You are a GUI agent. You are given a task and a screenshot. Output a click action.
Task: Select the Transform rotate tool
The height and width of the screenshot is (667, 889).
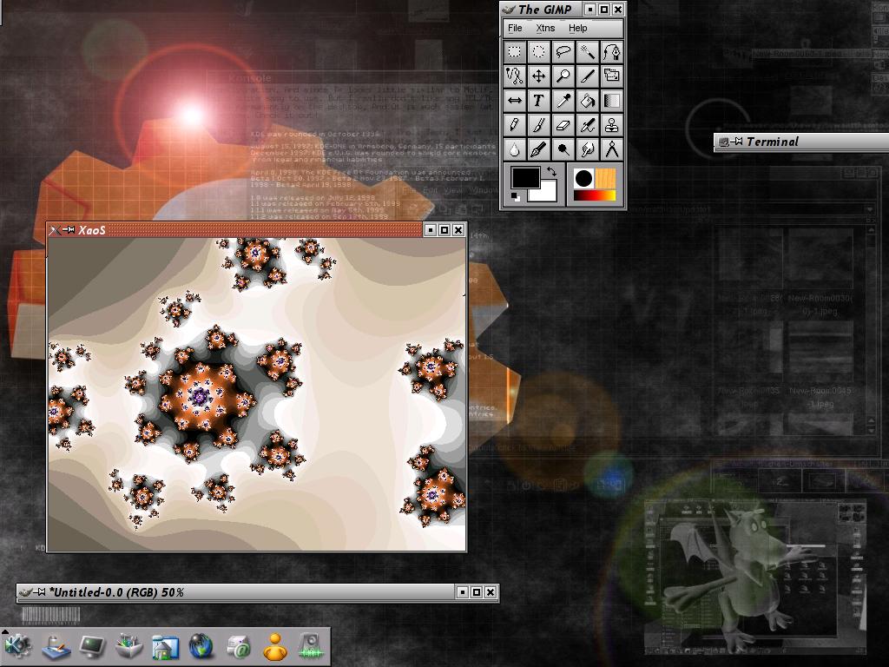click(612, 76)
